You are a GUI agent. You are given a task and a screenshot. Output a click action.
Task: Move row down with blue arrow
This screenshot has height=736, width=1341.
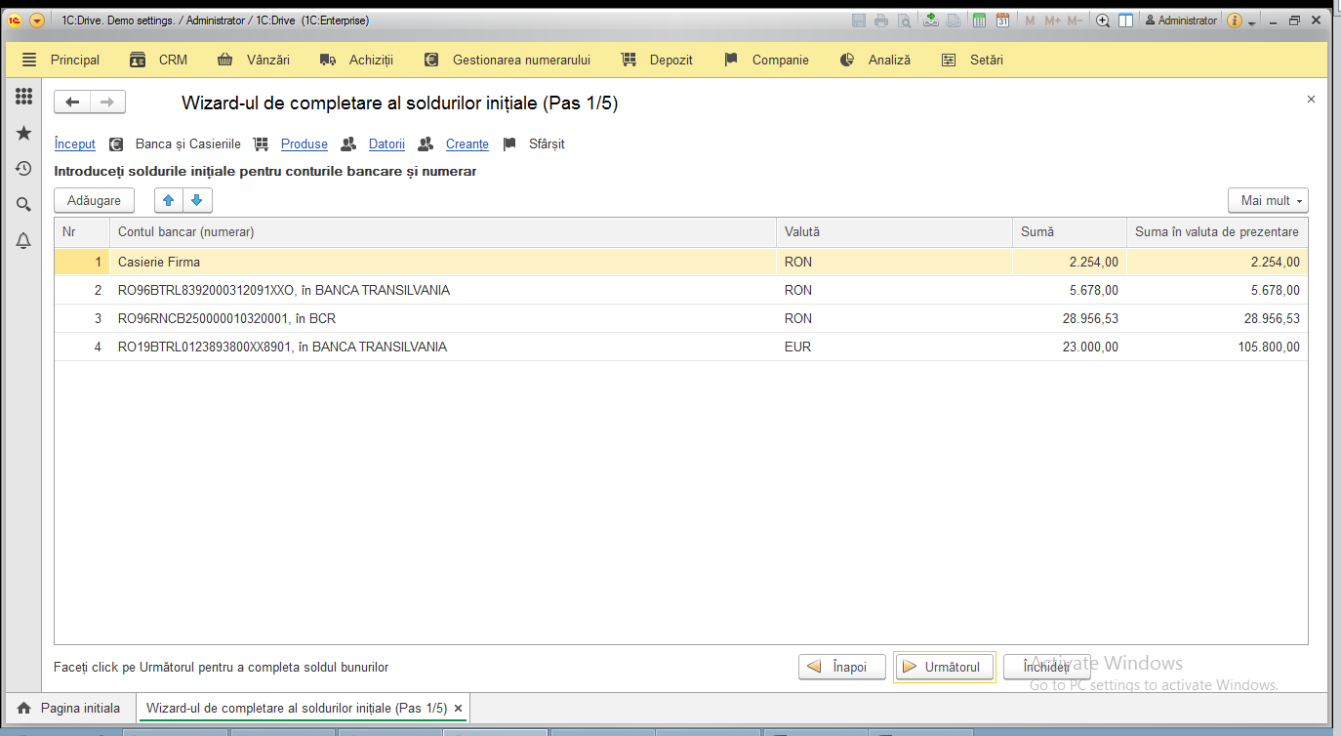point(197,200)
